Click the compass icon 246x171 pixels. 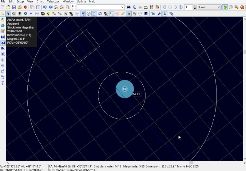tap(89, 14)
